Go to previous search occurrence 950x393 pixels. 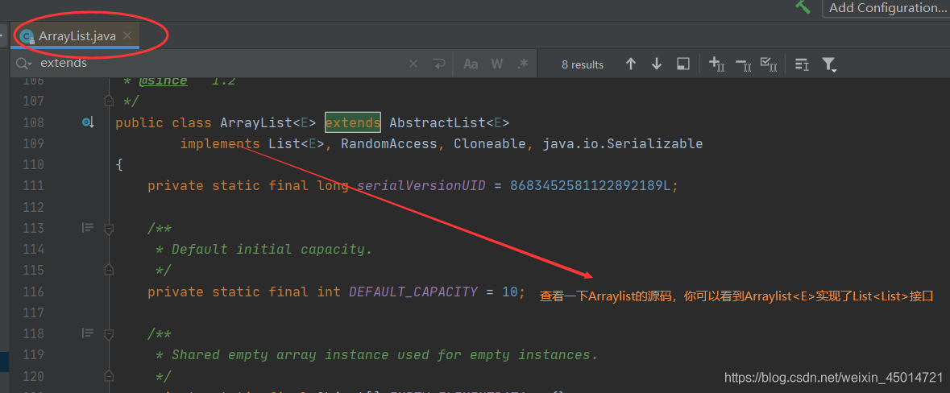[x=631, y=64]
